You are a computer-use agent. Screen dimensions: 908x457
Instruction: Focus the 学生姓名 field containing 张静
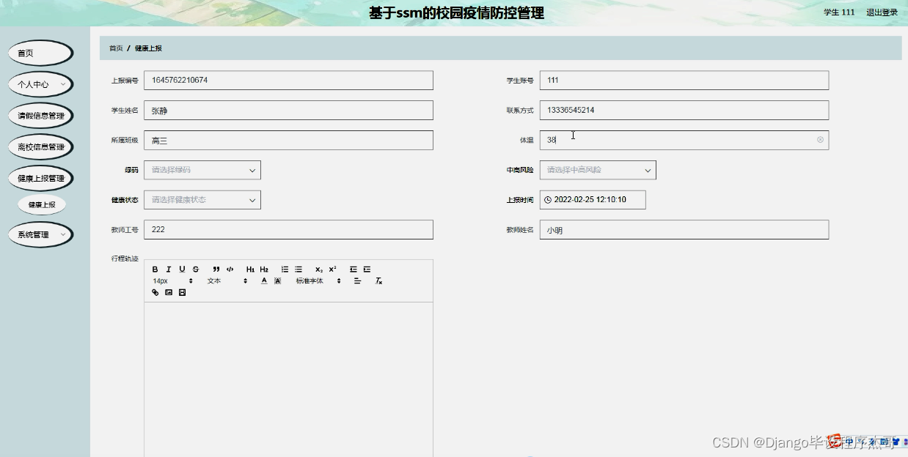point(288,110)
